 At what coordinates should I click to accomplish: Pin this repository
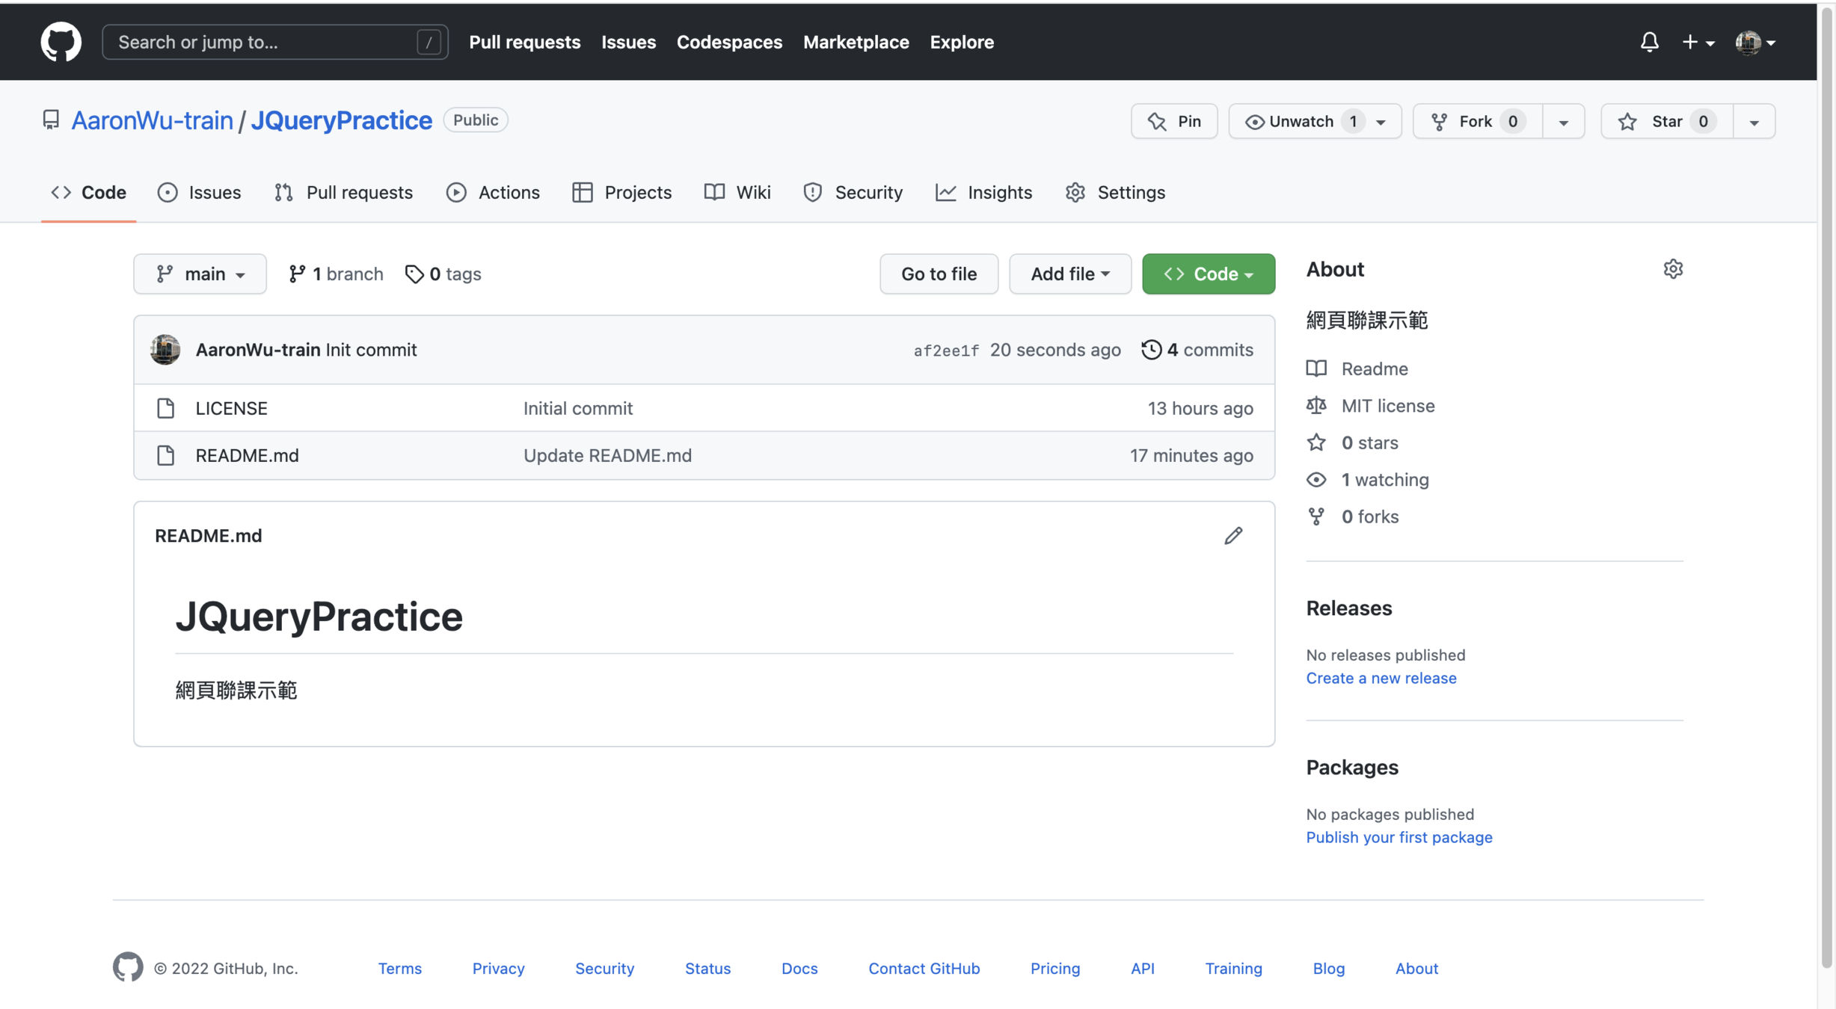pos(1174,121)
